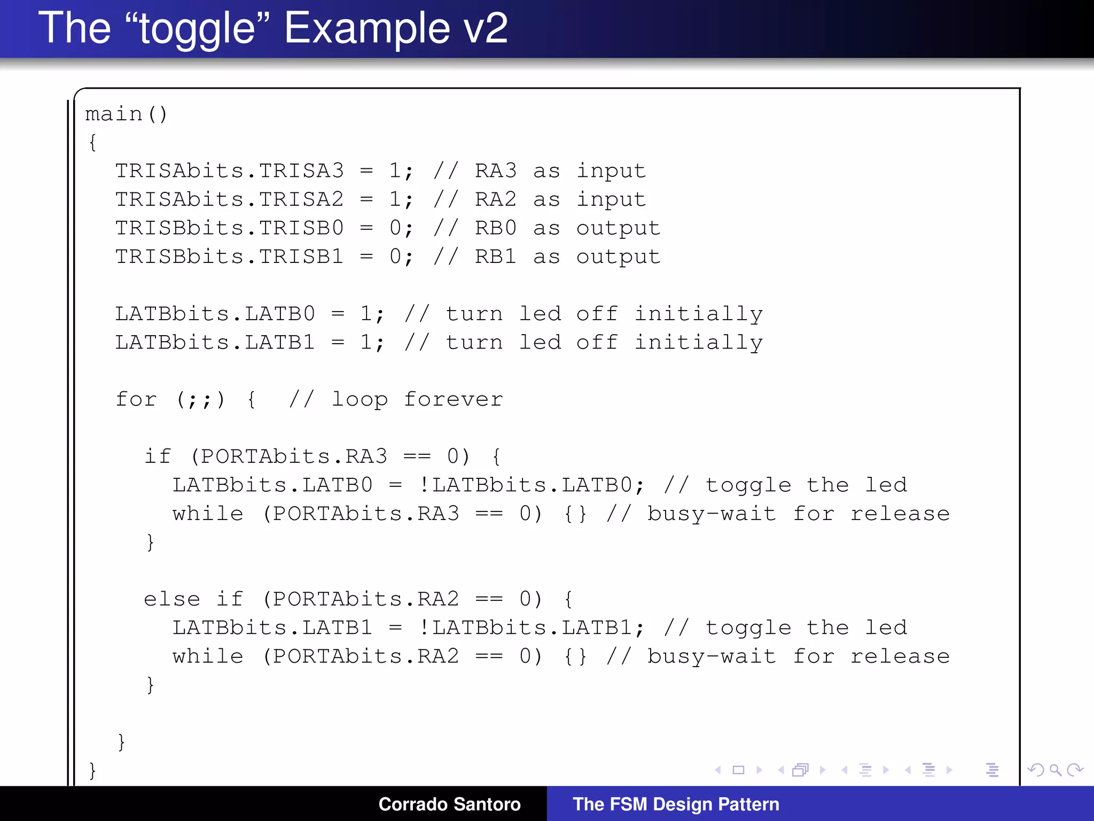Click the next slide arrow beside rectangle icon
Image resolution: width=1094 pixels, height=821 pixels.
coord(760,770)
